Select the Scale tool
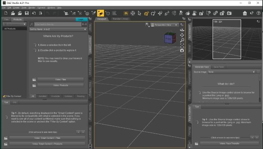Image resolution: width=263 pixels, height=149 pixels. coord(167,13)
